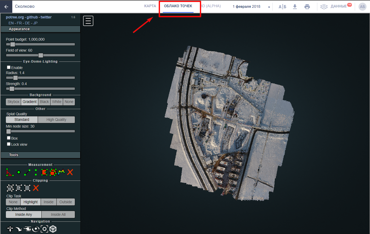370x234 pixels.
Task: Enable Eye-Dome-Lighting checkbox
Action: click(9, 67)
